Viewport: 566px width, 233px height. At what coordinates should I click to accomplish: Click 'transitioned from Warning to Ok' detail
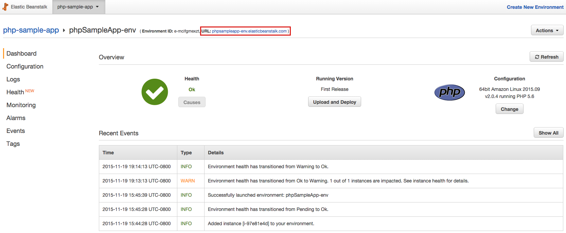point(268,167)
